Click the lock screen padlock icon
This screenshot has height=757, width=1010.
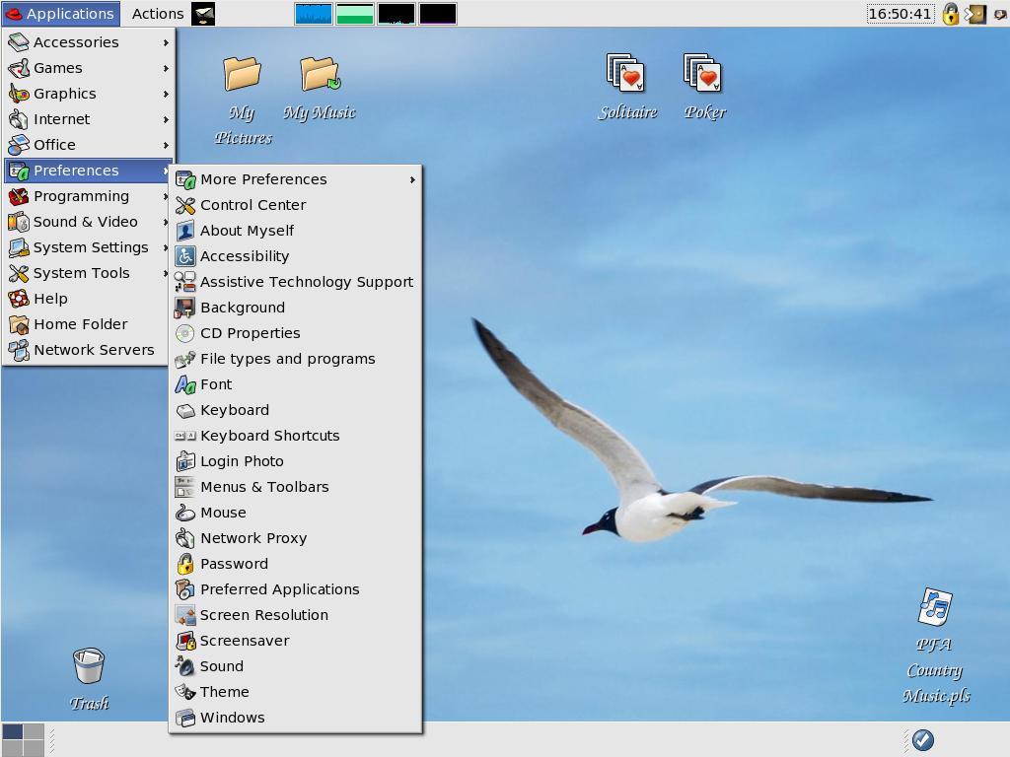[x=950, y=14]
